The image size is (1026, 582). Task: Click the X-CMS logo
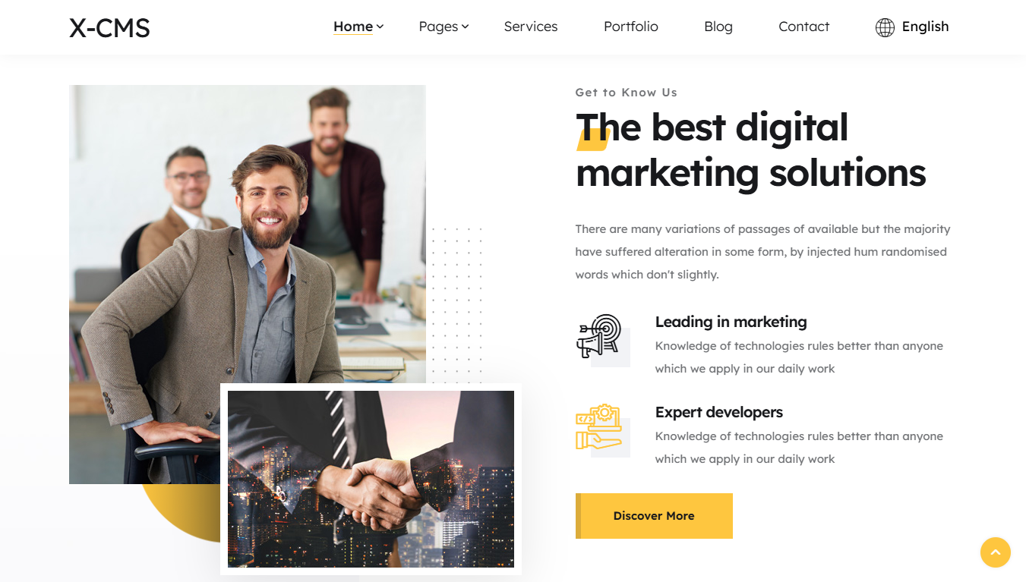coord(109,27)
